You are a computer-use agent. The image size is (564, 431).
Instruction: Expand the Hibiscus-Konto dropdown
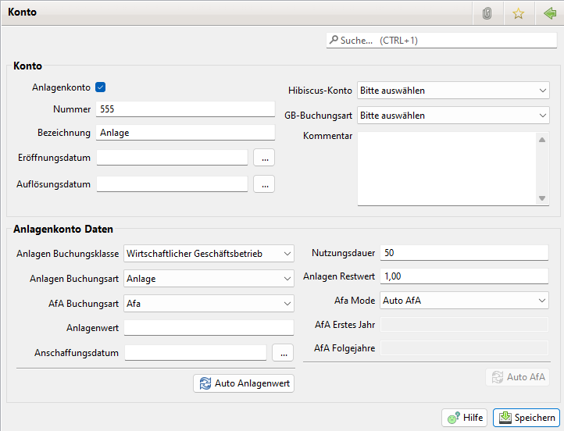[x=453, y=91]
